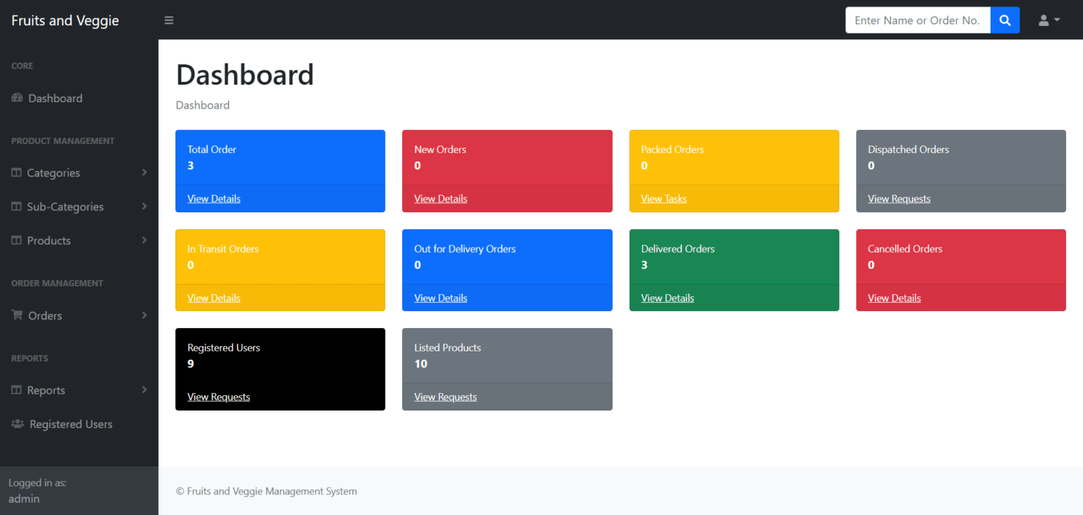The image size is (1083, 515).
Task: Open the Reports dropdown chevron
Action: point(145,390)
